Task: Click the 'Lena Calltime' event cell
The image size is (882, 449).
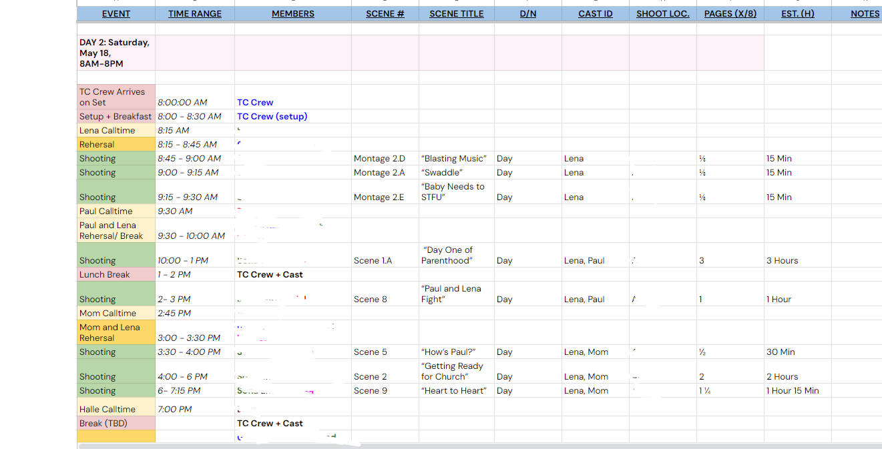Action: point(116,130)
